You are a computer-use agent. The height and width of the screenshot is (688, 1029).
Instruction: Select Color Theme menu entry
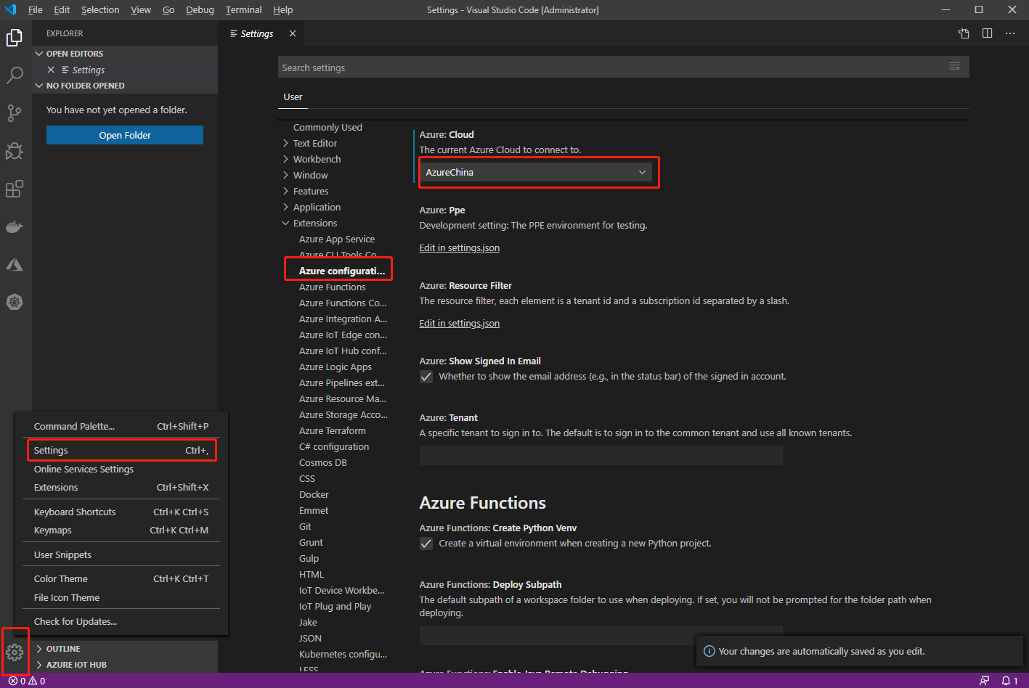(x=121, y=578)
